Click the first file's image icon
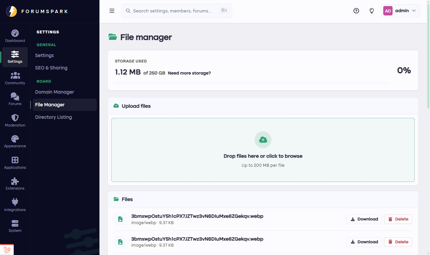430x255 pixels. coord(120,219)
